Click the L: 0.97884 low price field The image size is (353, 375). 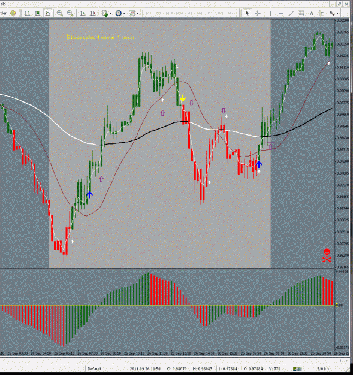(228, 368)
